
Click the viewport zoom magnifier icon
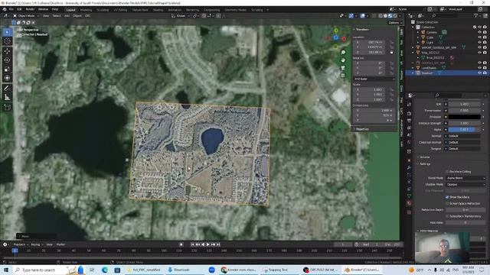(x=343, y=53)
